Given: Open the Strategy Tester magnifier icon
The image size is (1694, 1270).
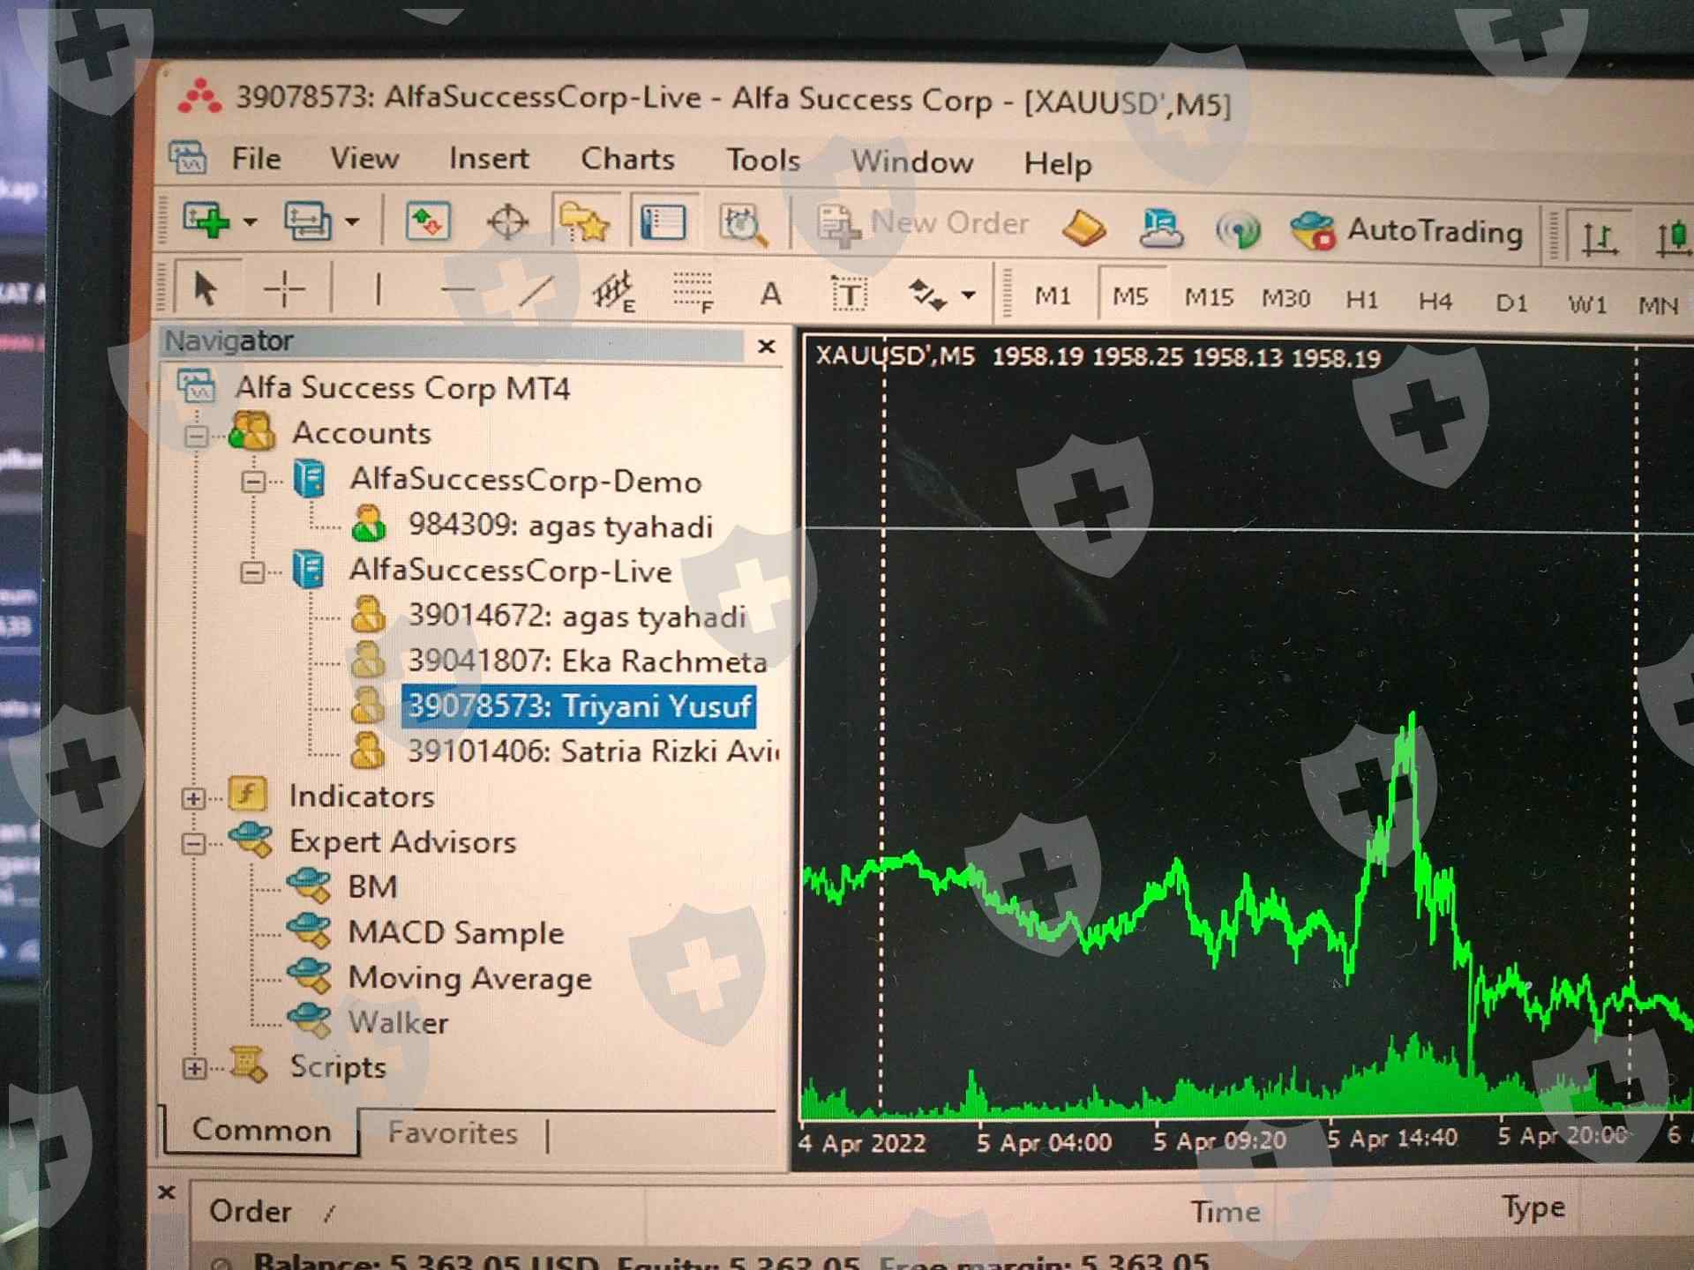Looking at the screenshot, I should pyautogui.click(x=743, y=226).
